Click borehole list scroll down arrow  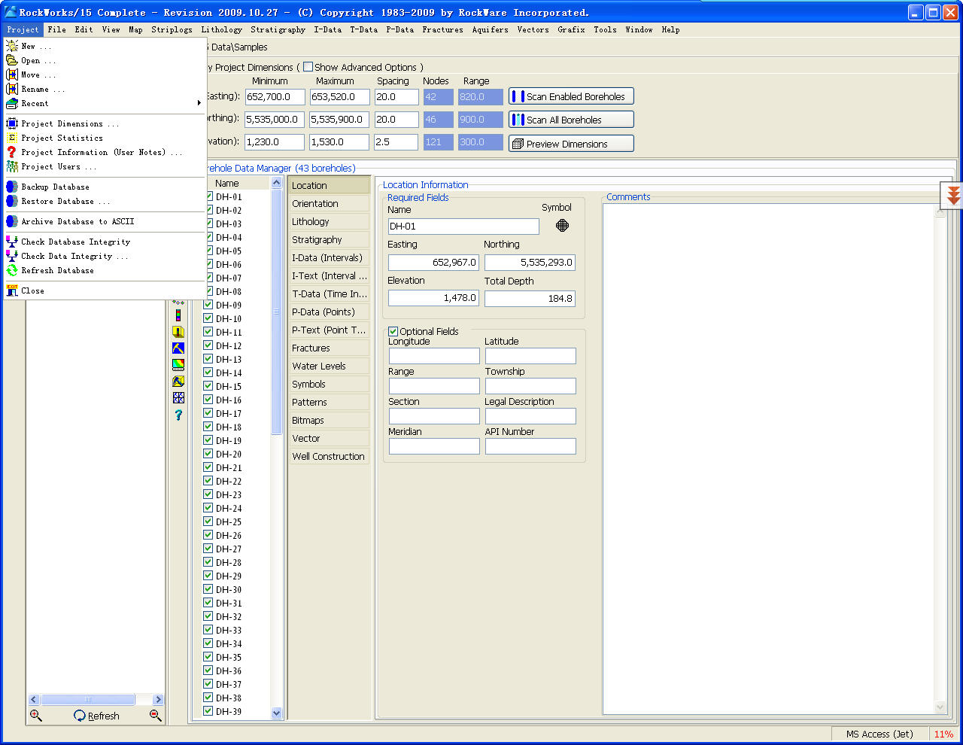click(x=276, y=713)
